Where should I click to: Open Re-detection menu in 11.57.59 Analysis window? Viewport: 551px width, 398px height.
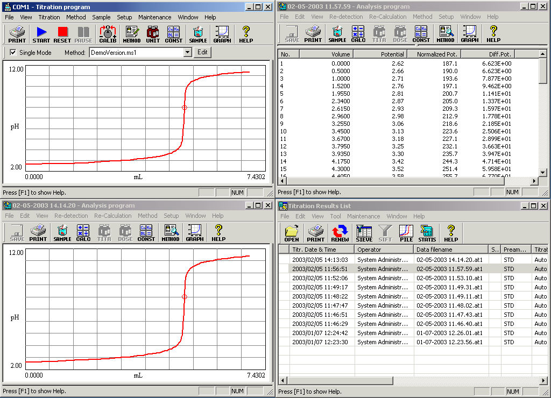coord(346,17)
